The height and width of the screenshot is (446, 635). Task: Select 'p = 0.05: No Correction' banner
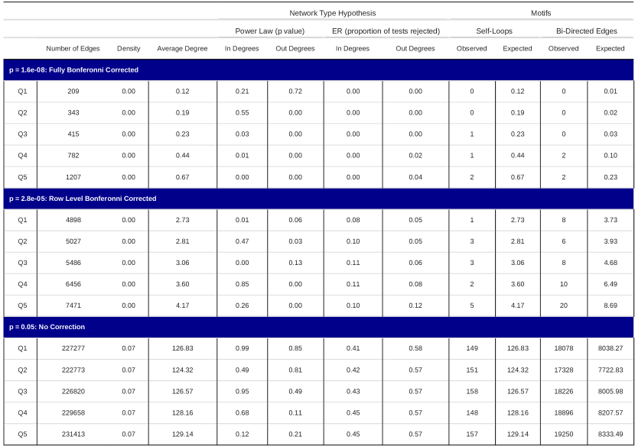(x=318, y=327)
